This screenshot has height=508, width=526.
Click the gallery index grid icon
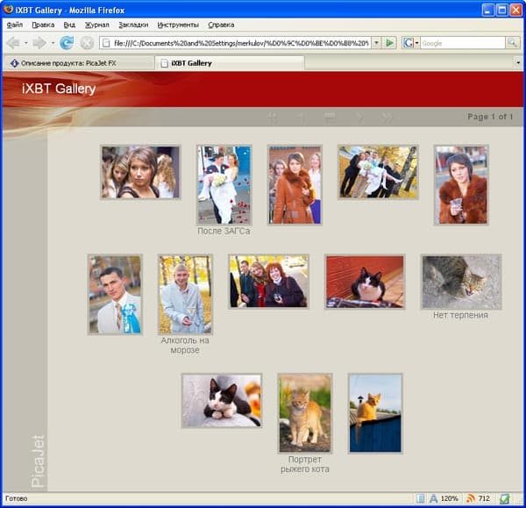tap(330, 117)
